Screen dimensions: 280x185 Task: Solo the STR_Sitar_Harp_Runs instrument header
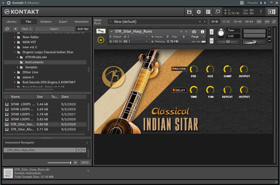tap(211, 32)
